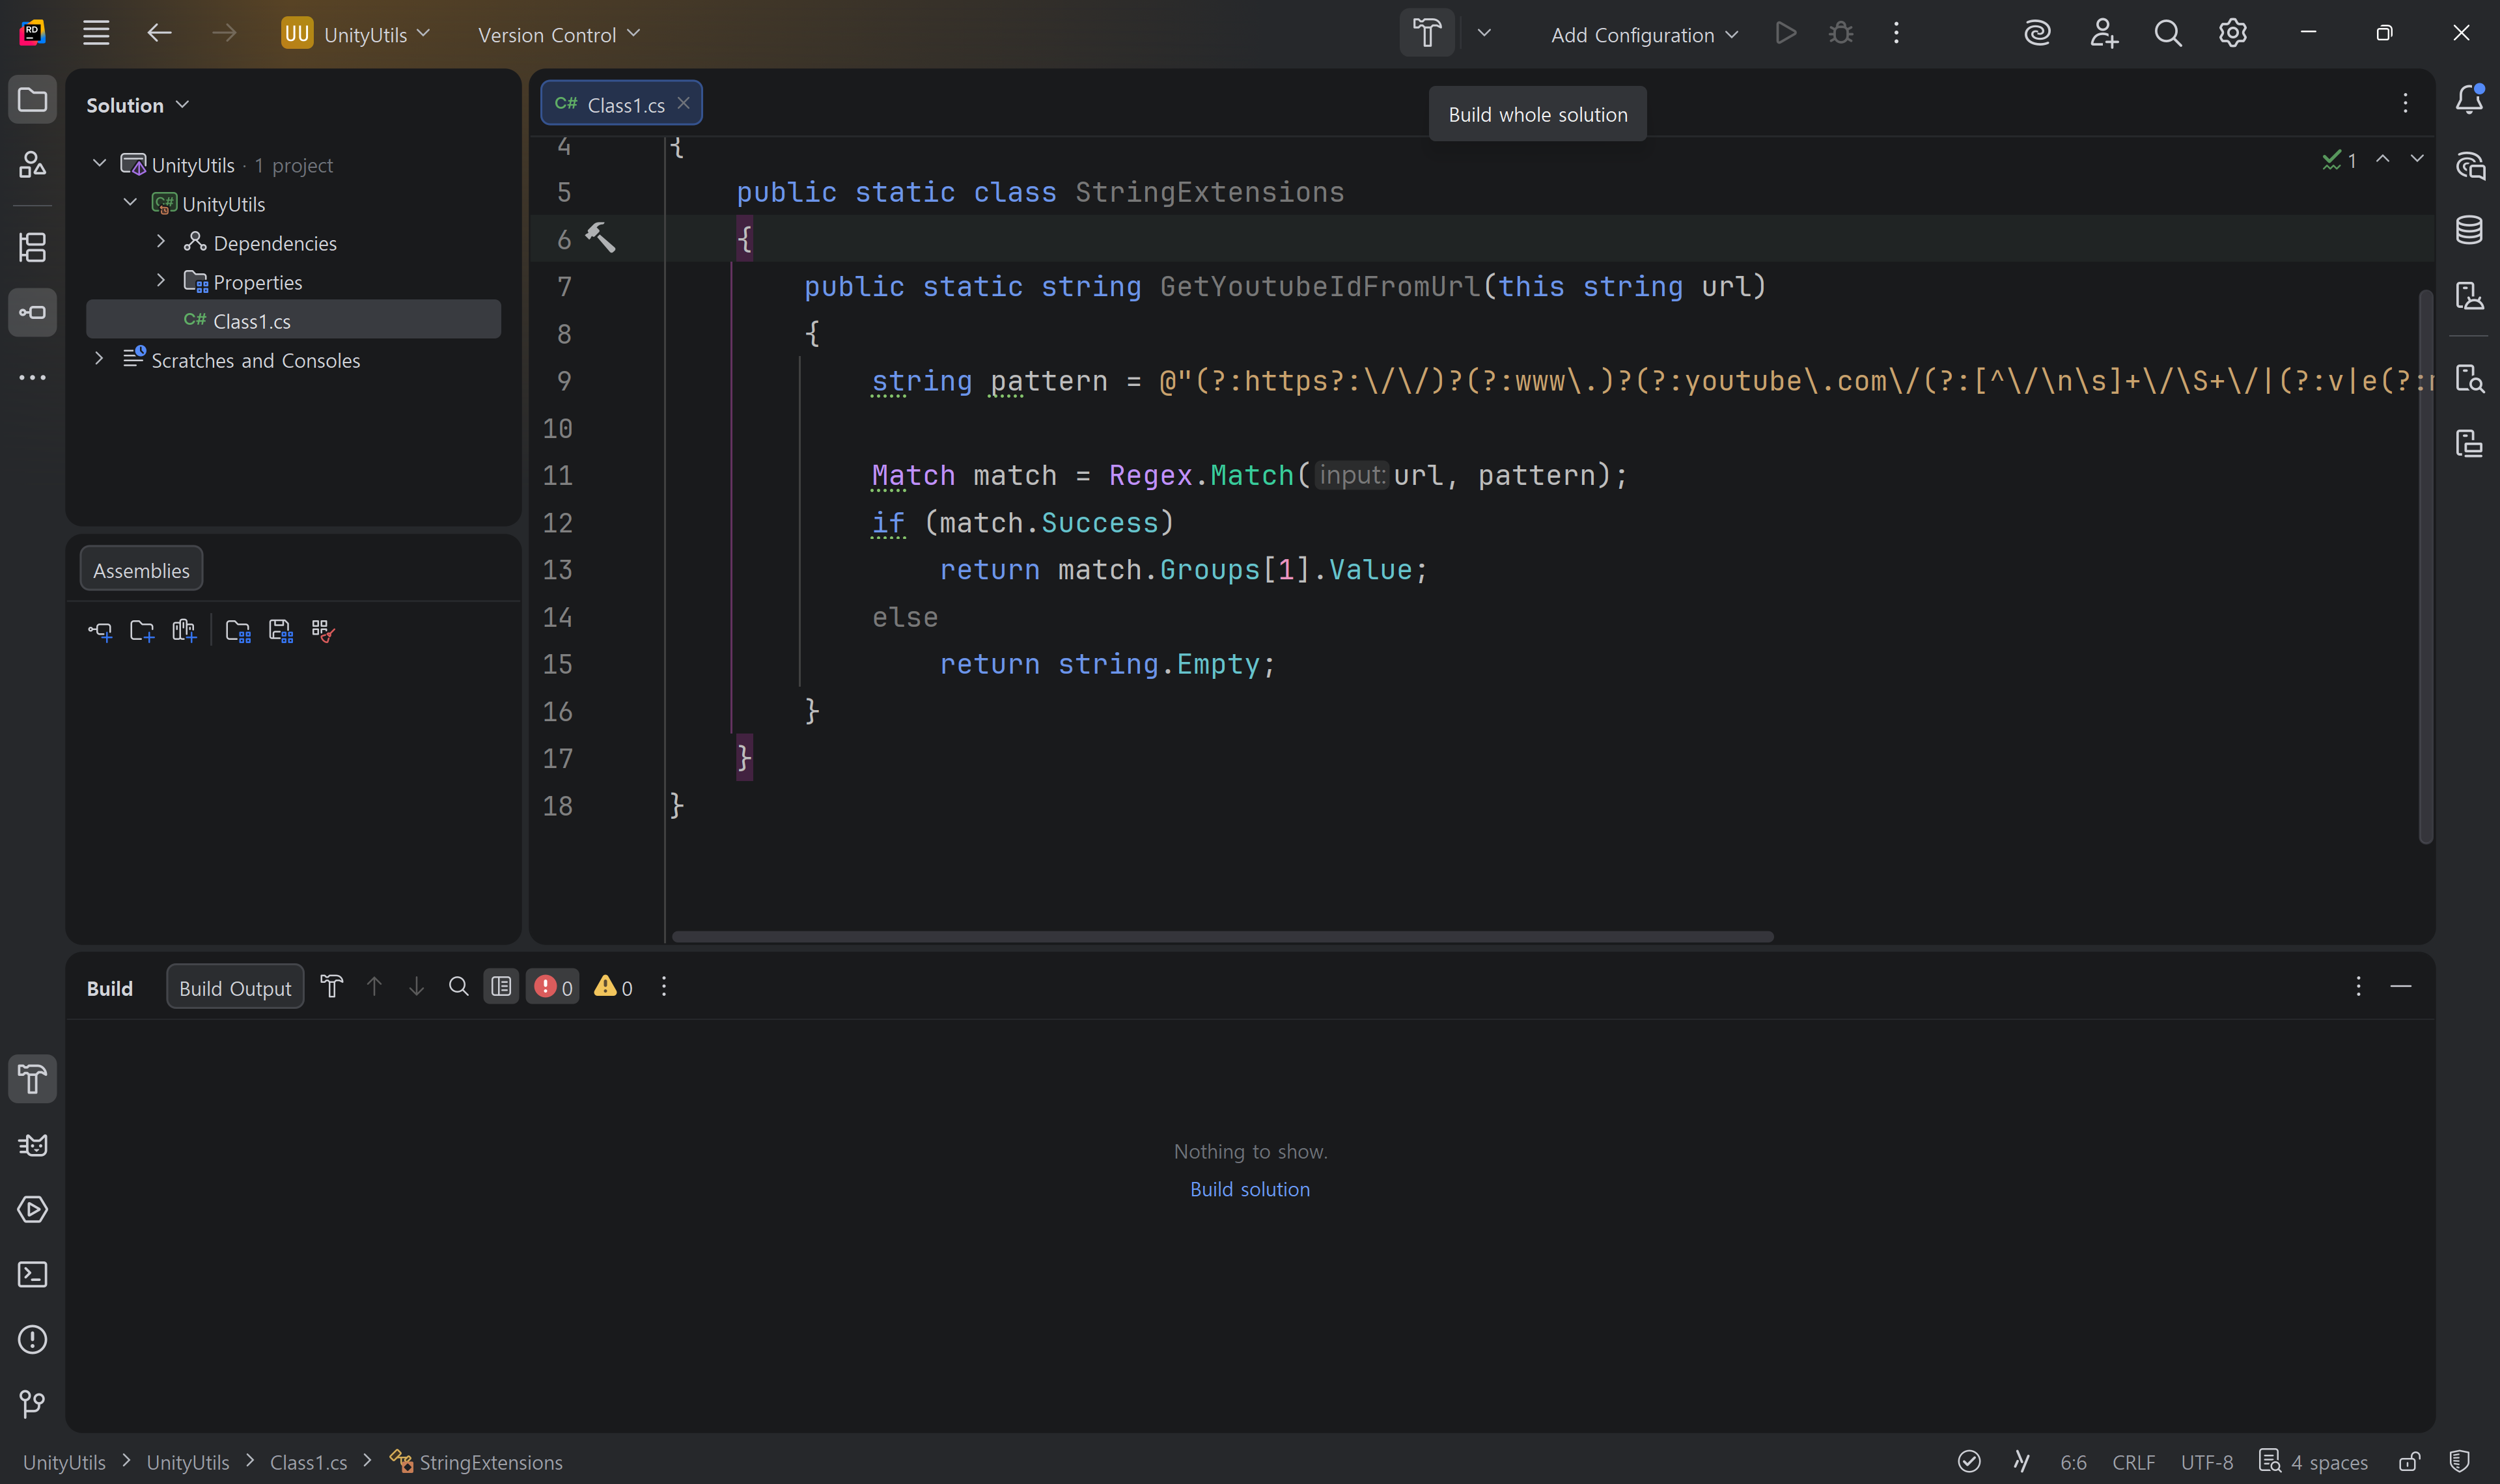2500x1484 pixels.
Task: Open the Terminal tool window icon
Action: point(32,1274)
